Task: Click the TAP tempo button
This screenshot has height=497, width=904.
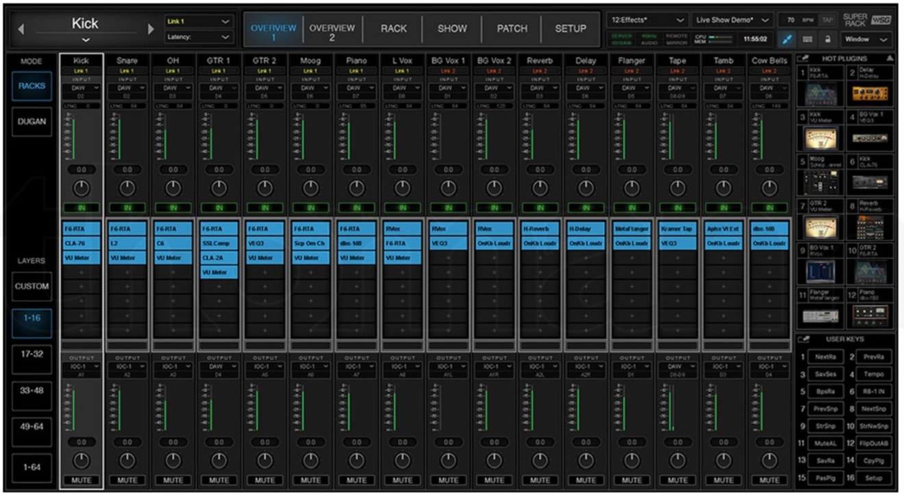Action: (x=827, y=20)
